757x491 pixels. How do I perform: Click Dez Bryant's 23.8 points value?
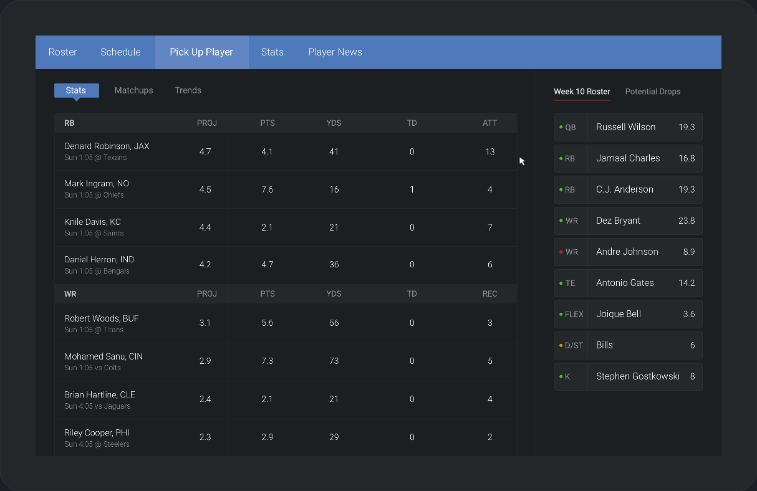pyautogui.click(x=687, y=221)
